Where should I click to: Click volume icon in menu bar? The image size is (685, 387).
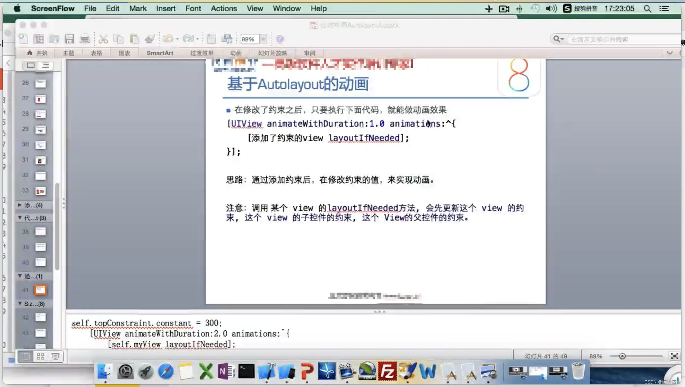pyautogui.click(x=551, y=8)
